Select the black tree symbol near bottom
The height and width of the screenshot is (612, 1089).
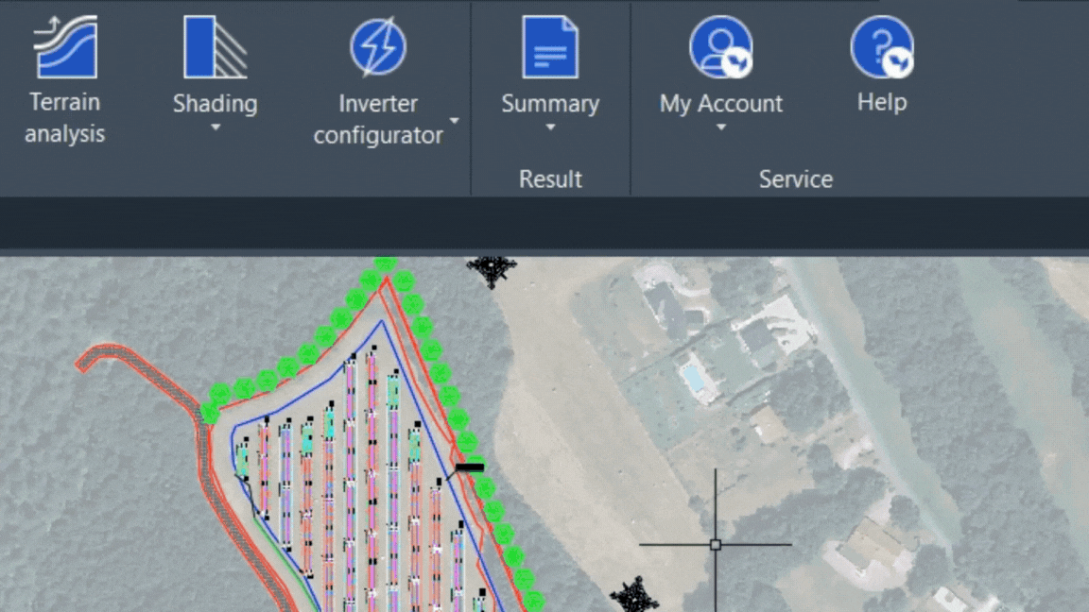633,595
